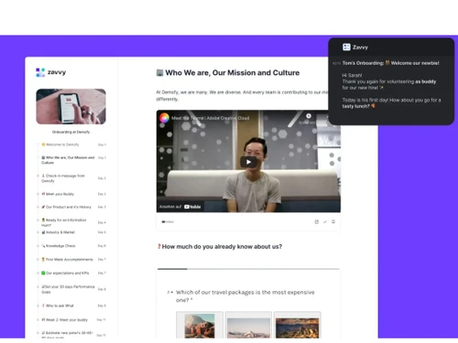Toggle the marker beside Meet your Buddy
The image size is (458, 343).
pyautogui.click(x=38, y=194)
